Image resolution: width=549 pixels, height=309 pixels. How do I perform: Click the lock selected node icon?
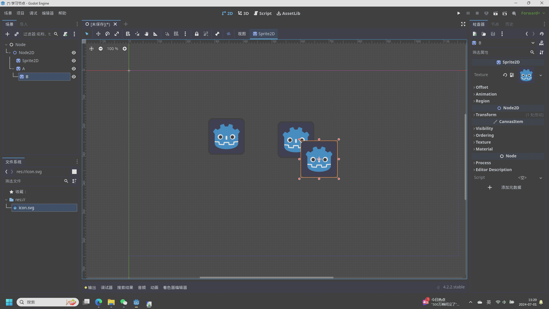pyautogui.click(x=197, y=34)
